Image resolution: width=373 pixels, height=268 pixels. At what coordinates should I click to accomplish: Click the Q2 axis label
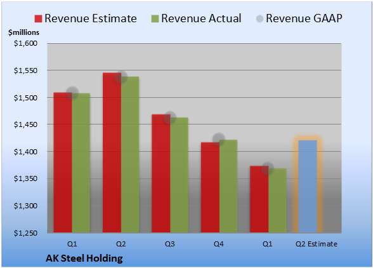[121, 244]
